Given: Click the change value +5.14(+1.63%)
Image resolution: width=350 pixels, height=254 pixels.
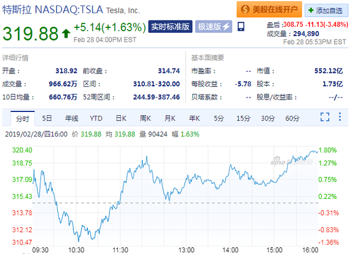Looking at the screenshot, I should coord(110,27).
